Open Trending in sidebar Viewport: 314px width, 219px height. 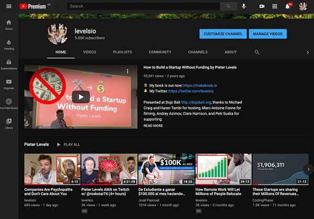click(x=9, y=45)
